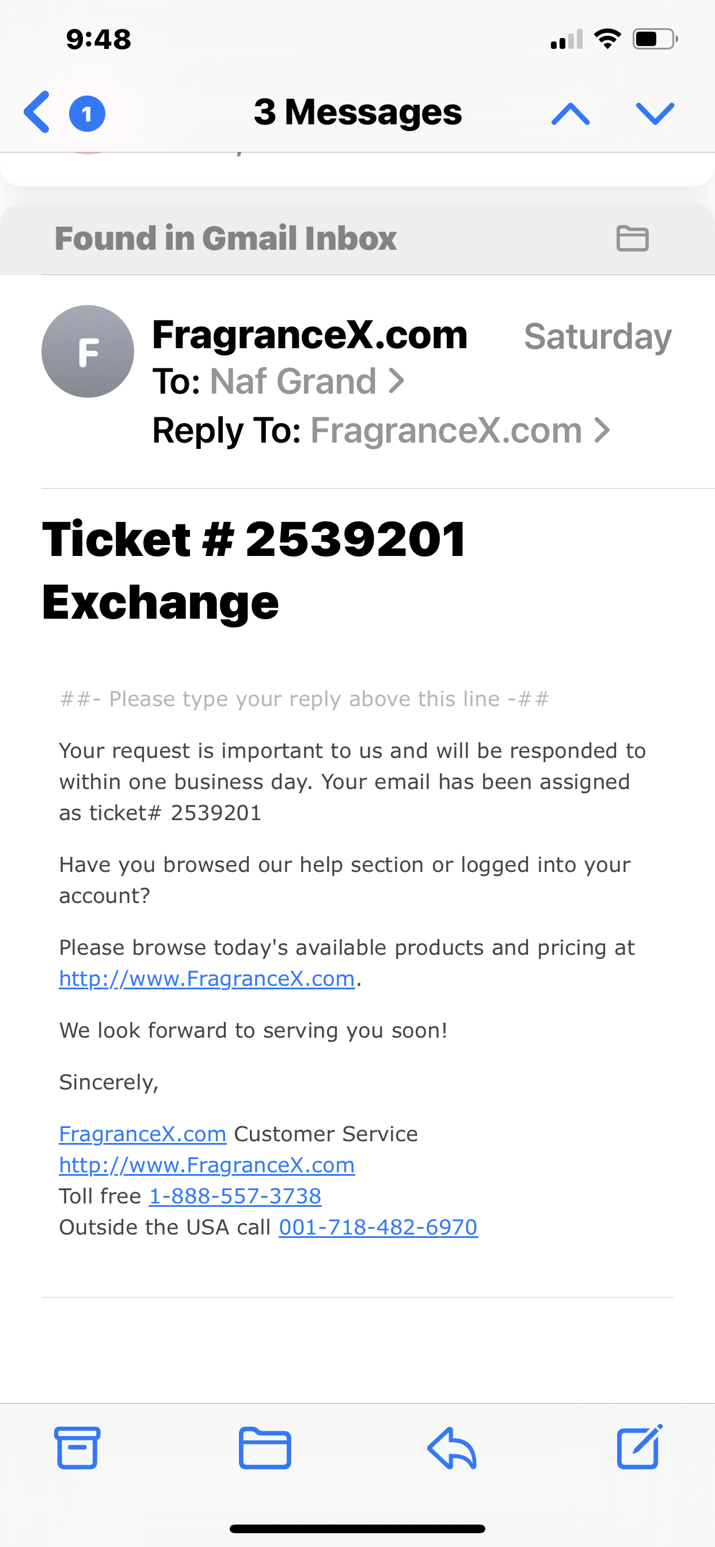This screenshot has width=715, height=1547.
Task: Return to inbox with back arrow
Action: point(36,111)
